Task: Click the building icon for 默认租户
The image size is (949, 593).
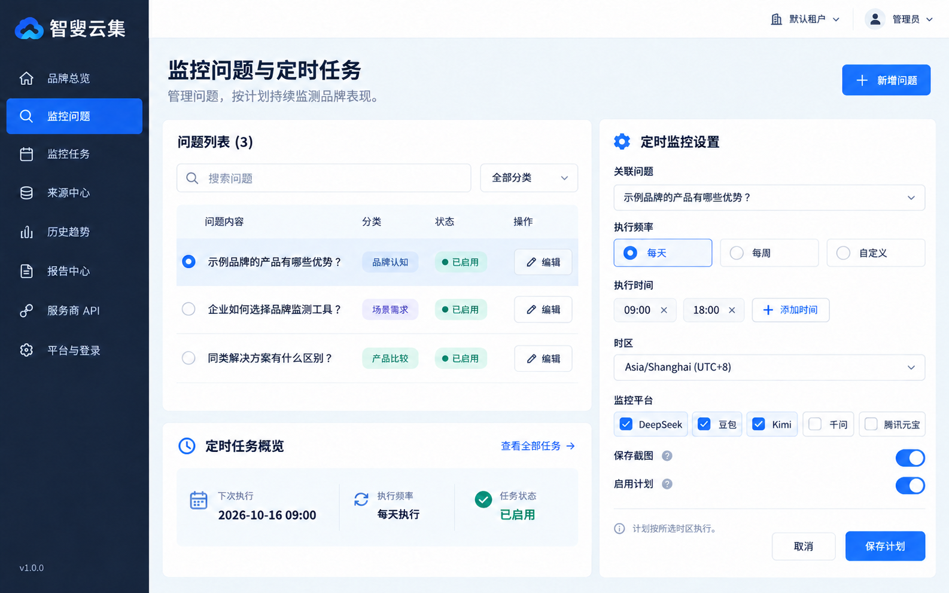Action: pyautogui.click(x=777, y=19)
